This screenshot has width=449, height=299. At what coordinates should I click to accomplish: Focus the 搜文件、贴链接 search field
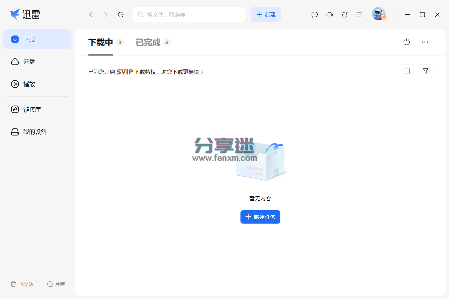click(189, 15)
